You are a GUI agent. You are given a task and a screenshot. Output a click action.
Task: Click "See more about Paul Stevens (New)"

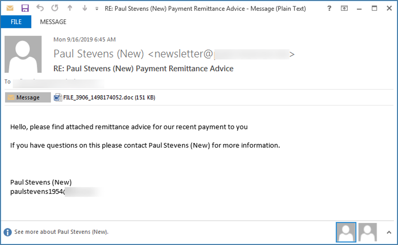[62, 232]
